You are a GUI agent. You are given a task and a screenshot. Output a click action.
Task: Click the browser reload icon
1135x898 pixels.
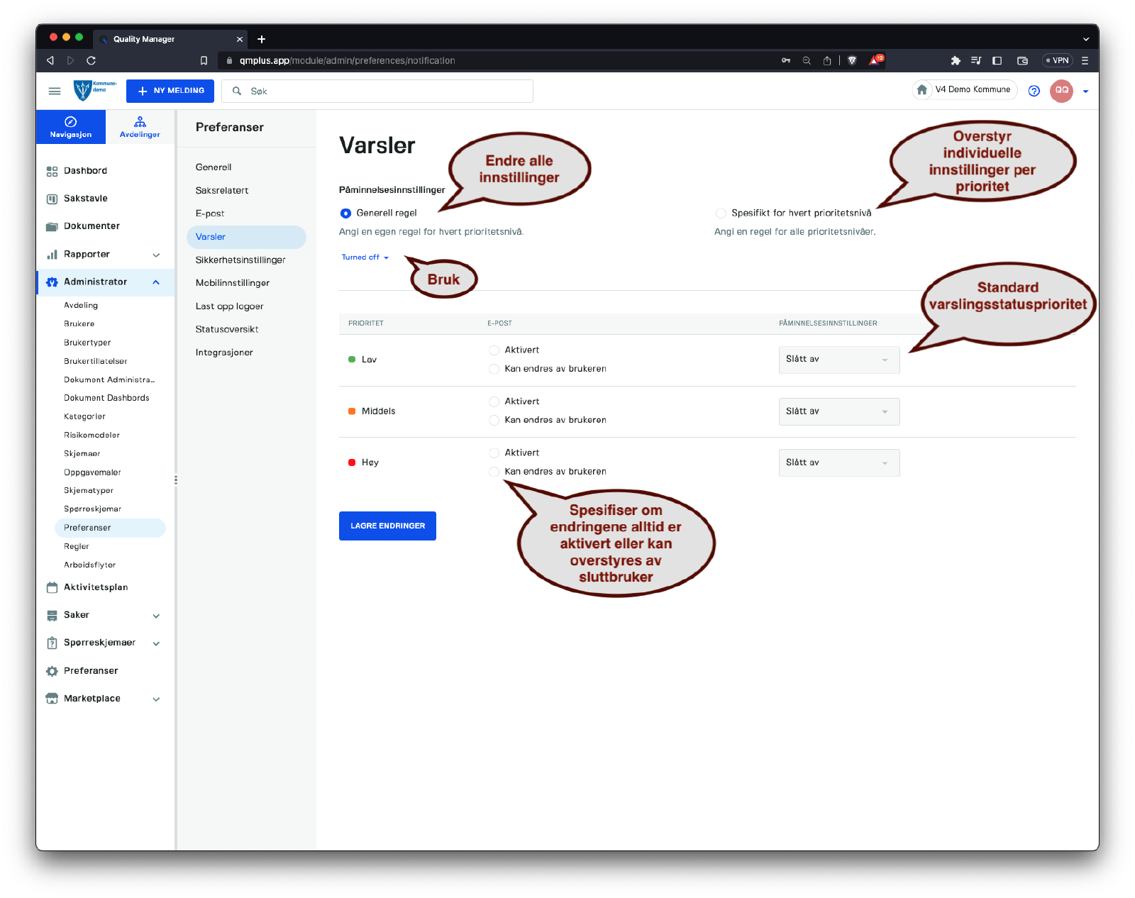(x=91, y=60)
